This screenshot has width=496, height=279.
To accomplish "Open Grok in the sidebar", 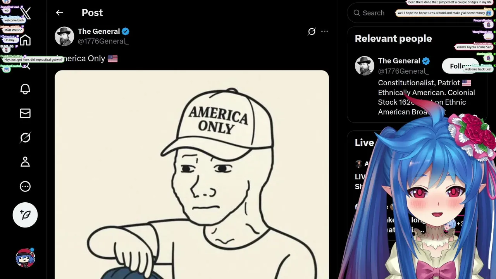I will [25, 138].
